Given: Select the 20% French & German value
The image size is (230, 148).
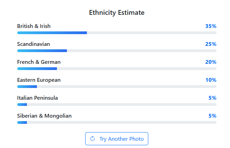Looking at the screenshot, I should click(x=210, y=62).
